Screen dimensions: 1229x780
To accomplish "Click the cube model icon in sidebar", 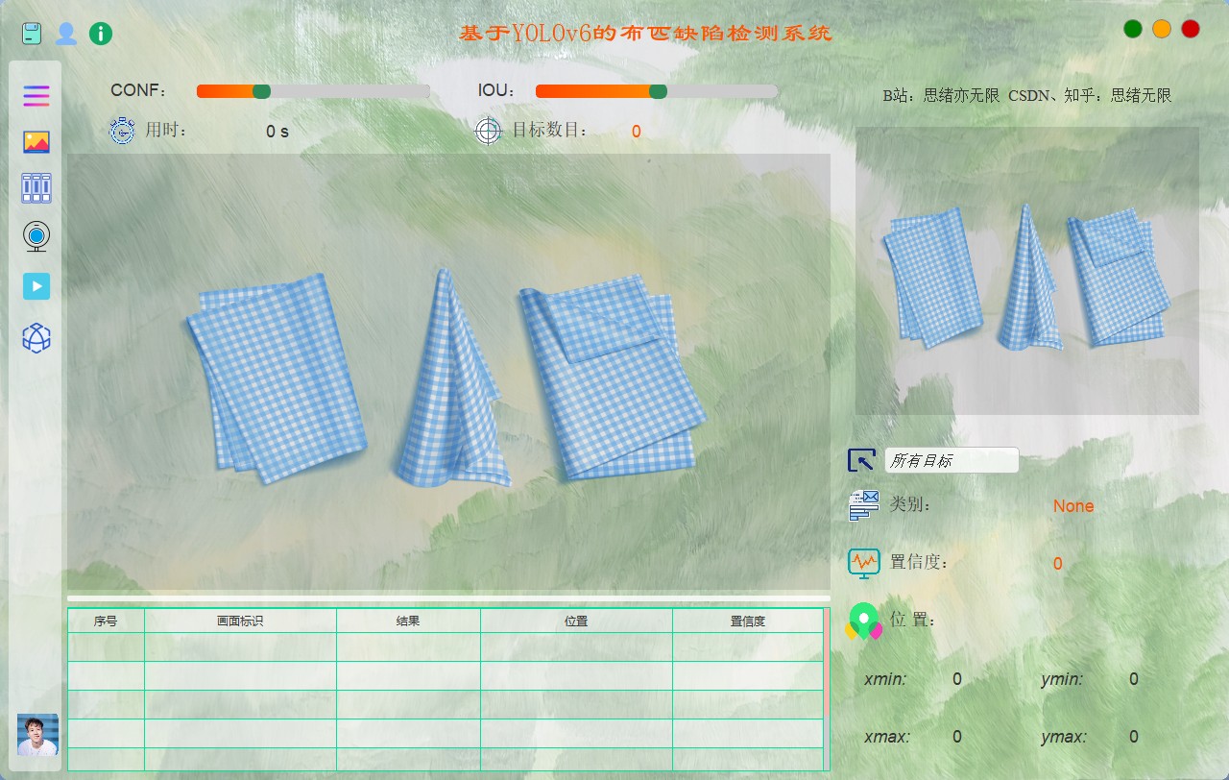I will click(36, 338).
